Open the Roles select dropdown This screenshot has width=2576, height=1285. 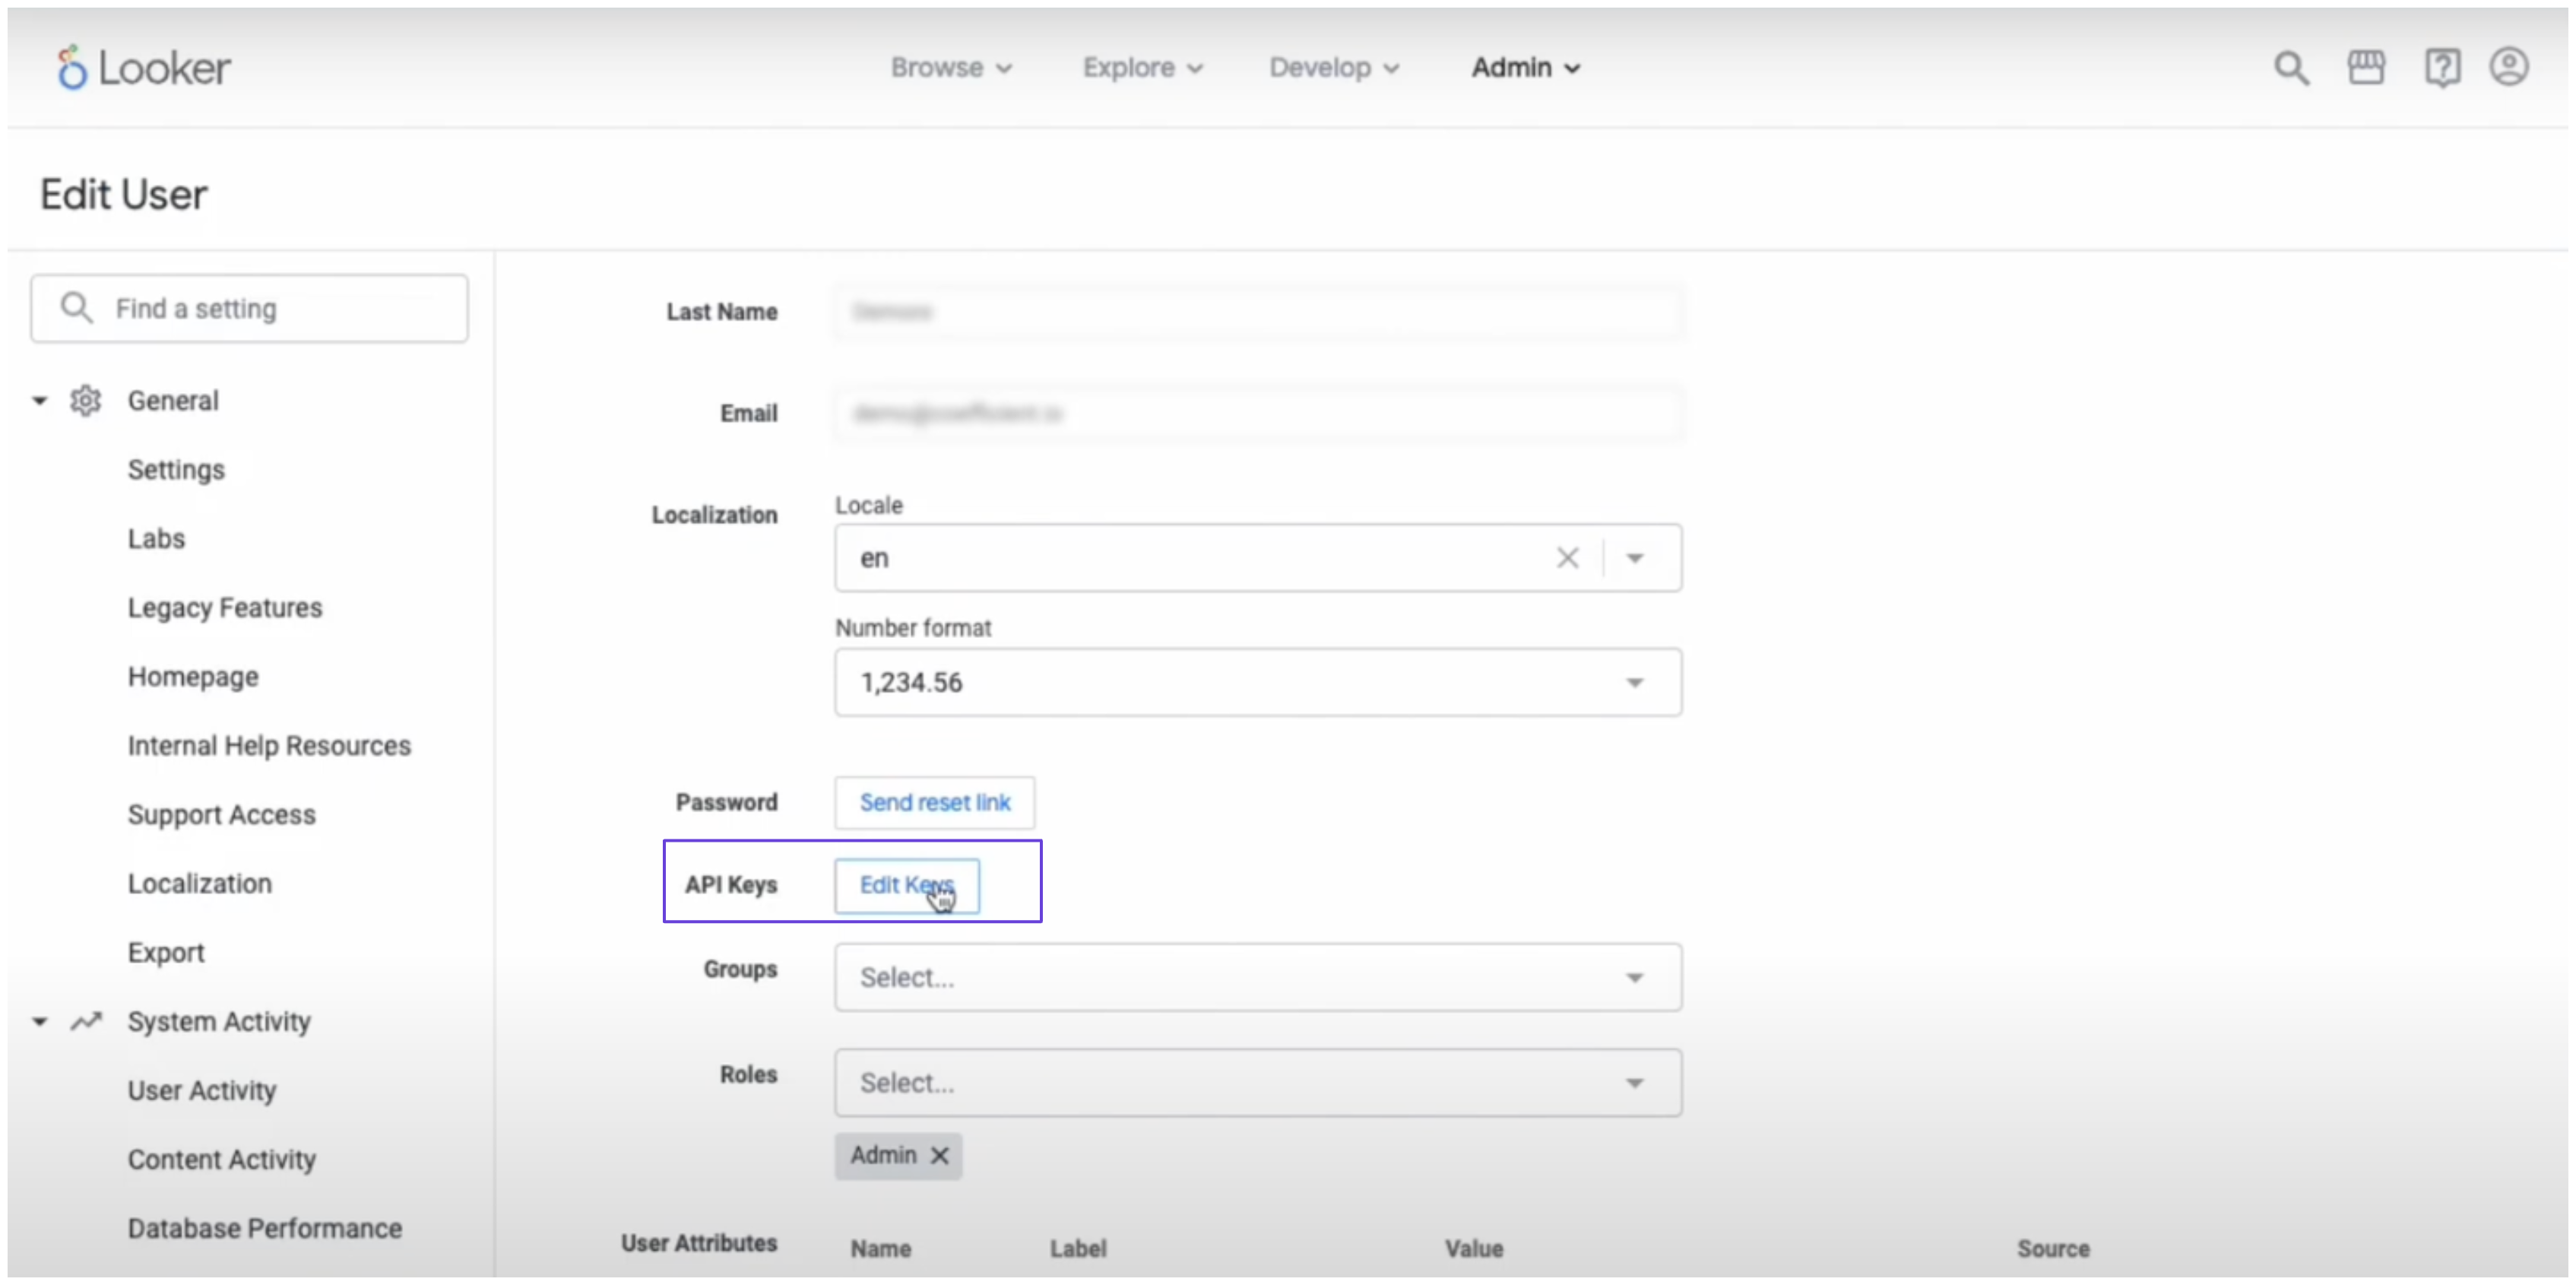(1257, 1083)
